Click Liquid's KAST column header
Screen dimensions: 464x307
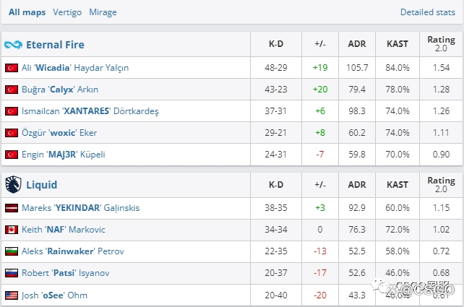(x=398, y=184)
